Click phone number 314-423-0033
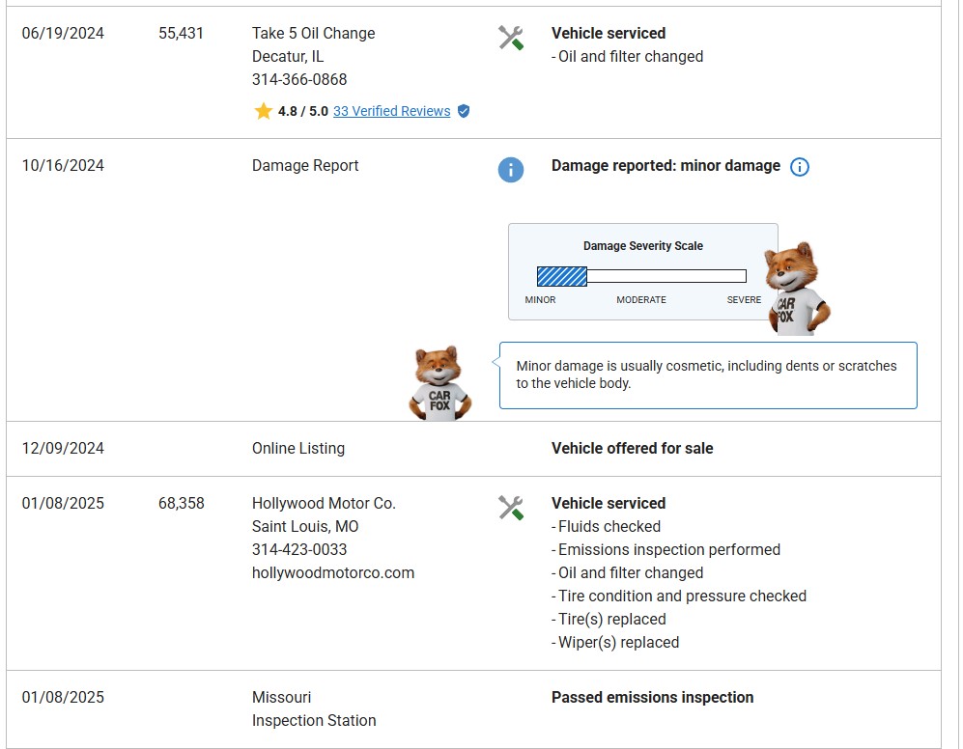 click(x=299, y=549)
